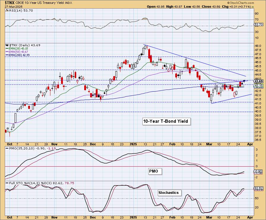Viewport: 266px width, 220px height.
Task: Click the 2025 label under the price panel
Action: (x=133, y=144)
